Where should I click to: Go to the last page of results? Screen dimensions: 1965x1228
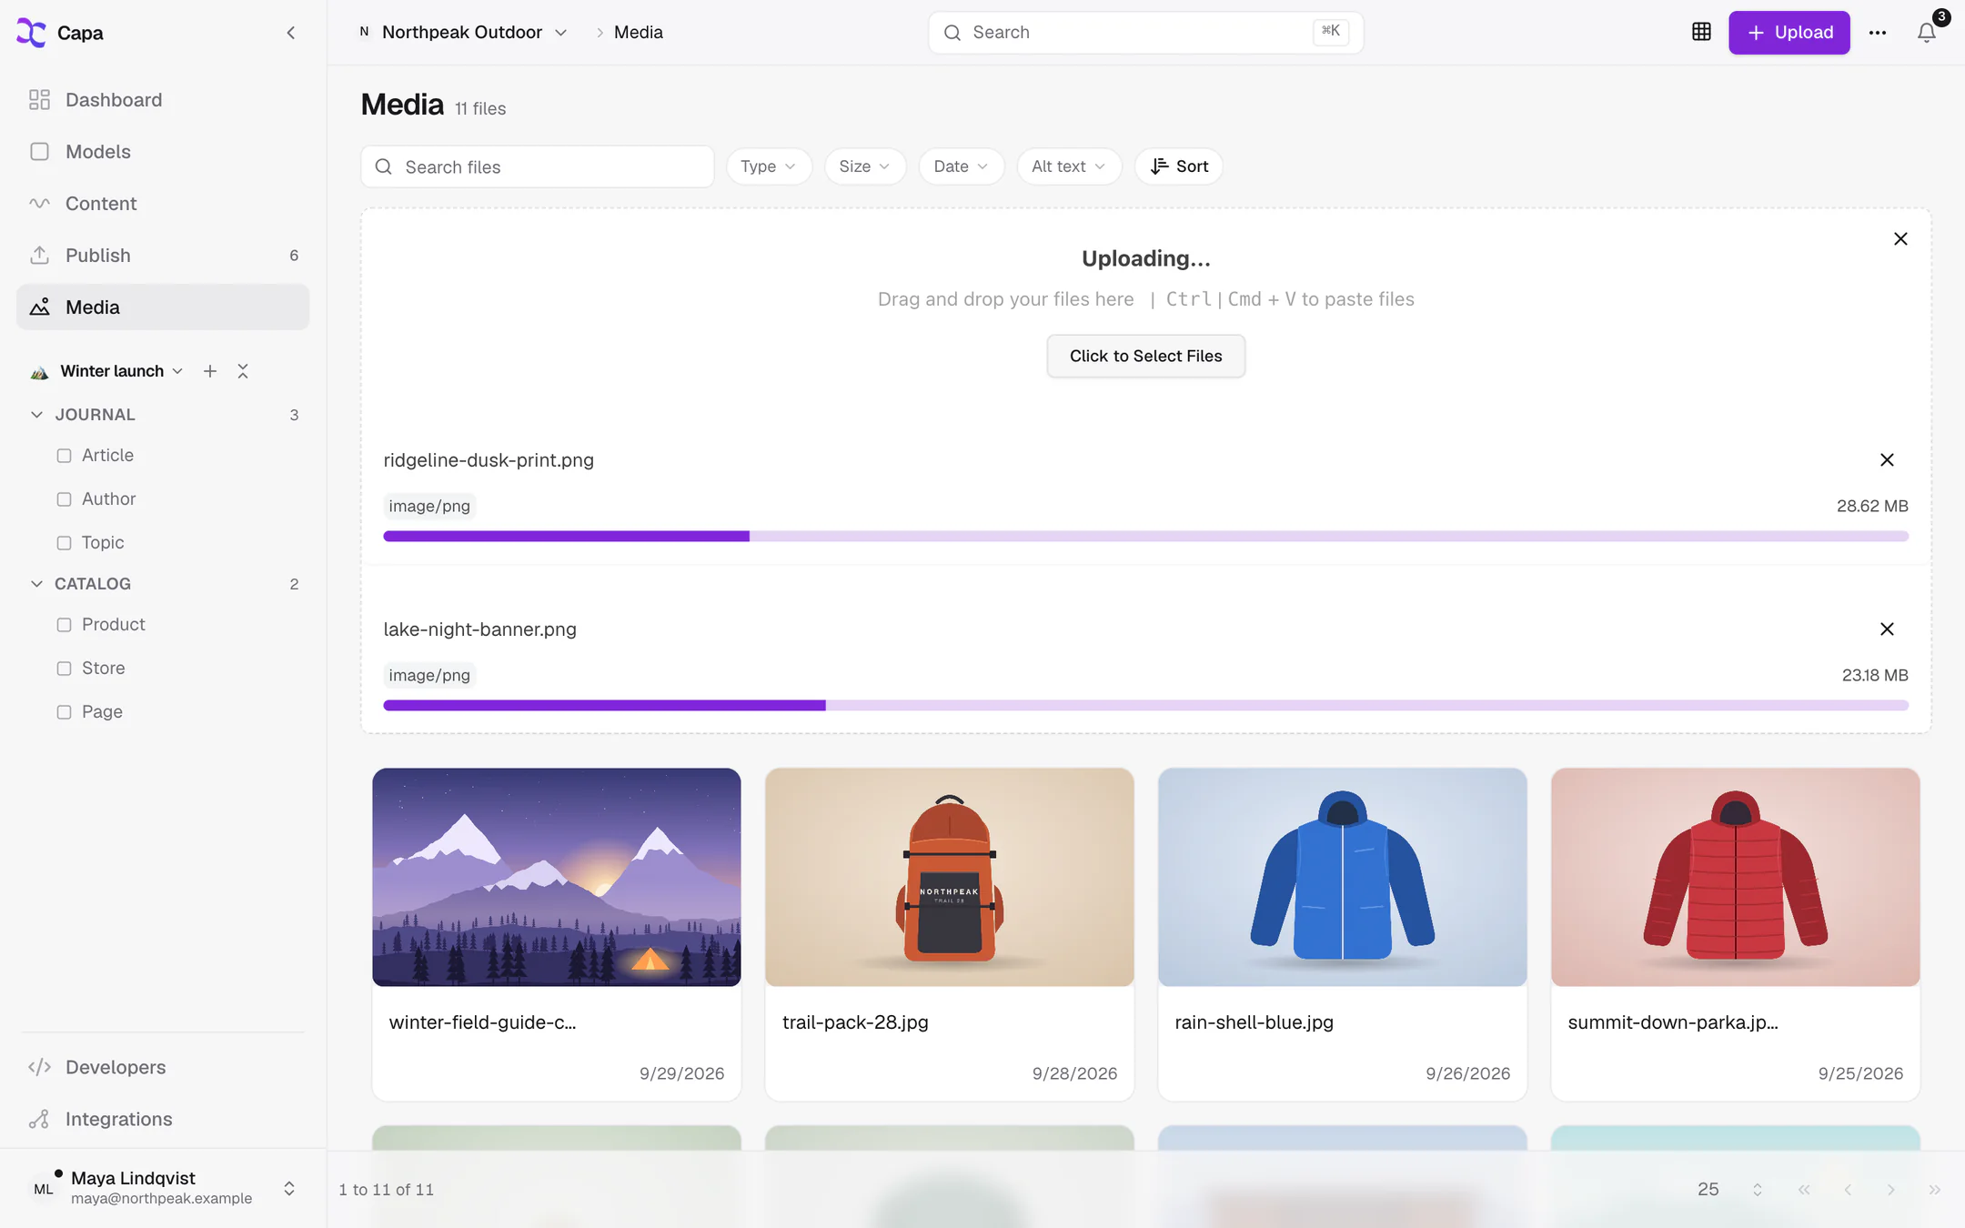pos(1934,1190)
